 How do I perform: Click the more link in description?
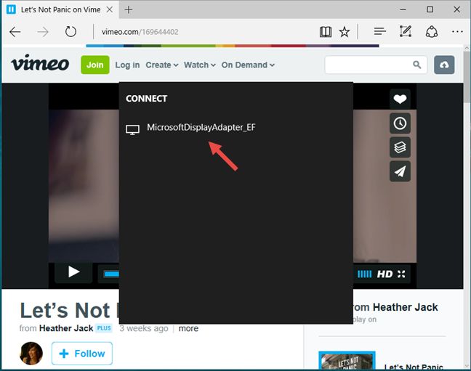(x=188, y=328)
